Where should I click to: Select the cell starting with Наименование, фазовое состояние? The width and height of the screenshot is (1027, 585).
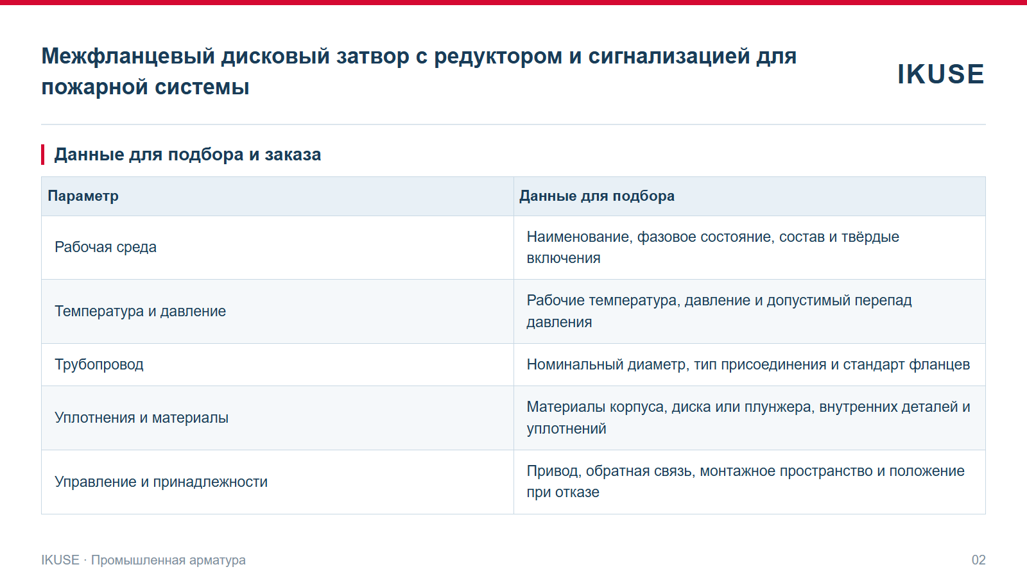point(750,248)
